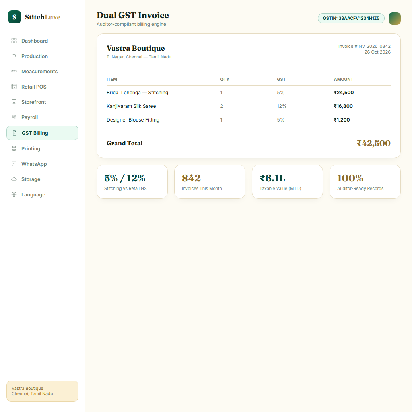The image size is (412, 412).
Task: Click the ₹42,500 grand total value
Action: pos(373,143)
